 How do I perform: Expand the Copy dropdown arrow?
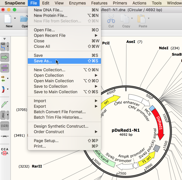(x=132, y=18)
